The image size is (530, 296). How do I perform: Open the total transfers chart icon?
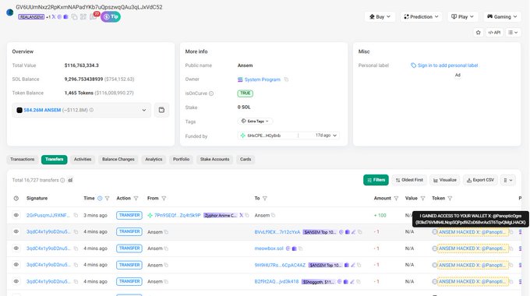70,180
